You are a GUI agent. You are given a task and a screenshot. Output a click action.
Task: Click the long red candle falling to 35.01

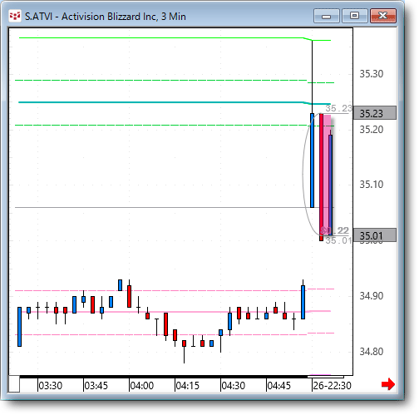321,177
